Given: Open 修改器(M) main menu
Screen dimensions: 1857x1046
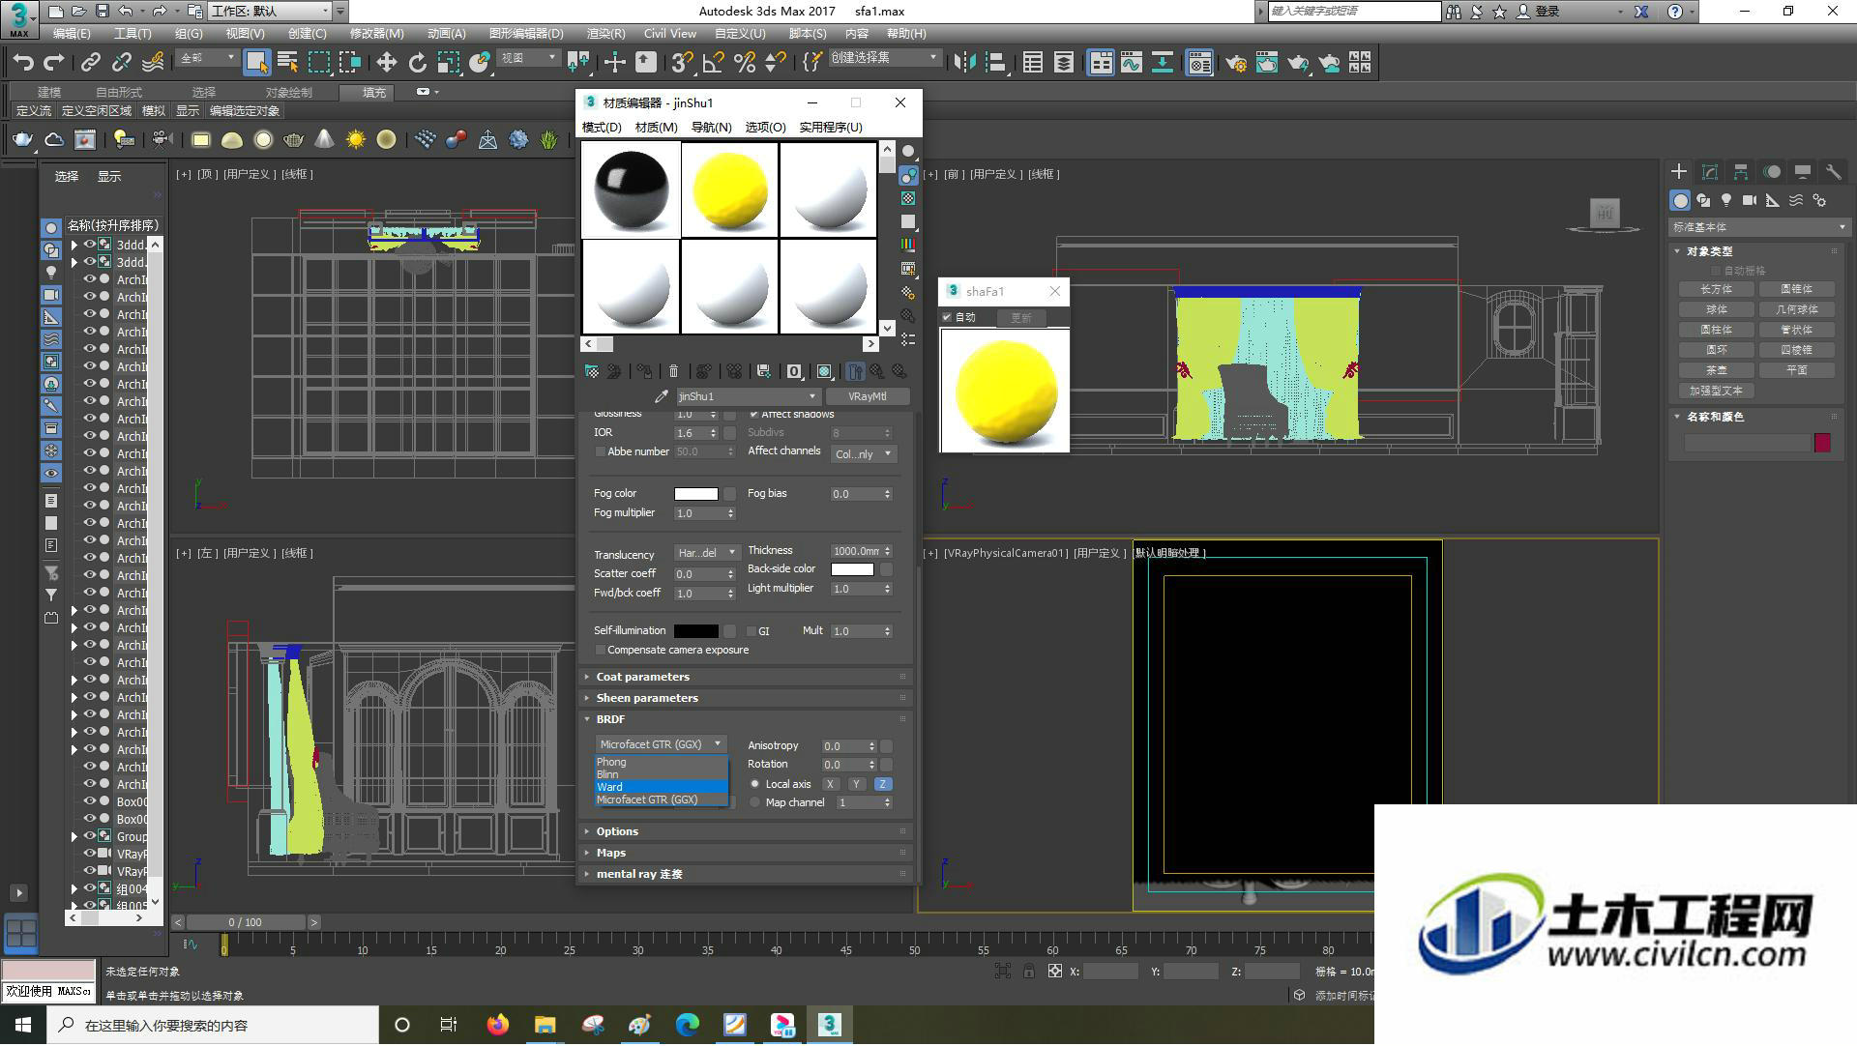Looking at the screenshot, I should [376, 34].
